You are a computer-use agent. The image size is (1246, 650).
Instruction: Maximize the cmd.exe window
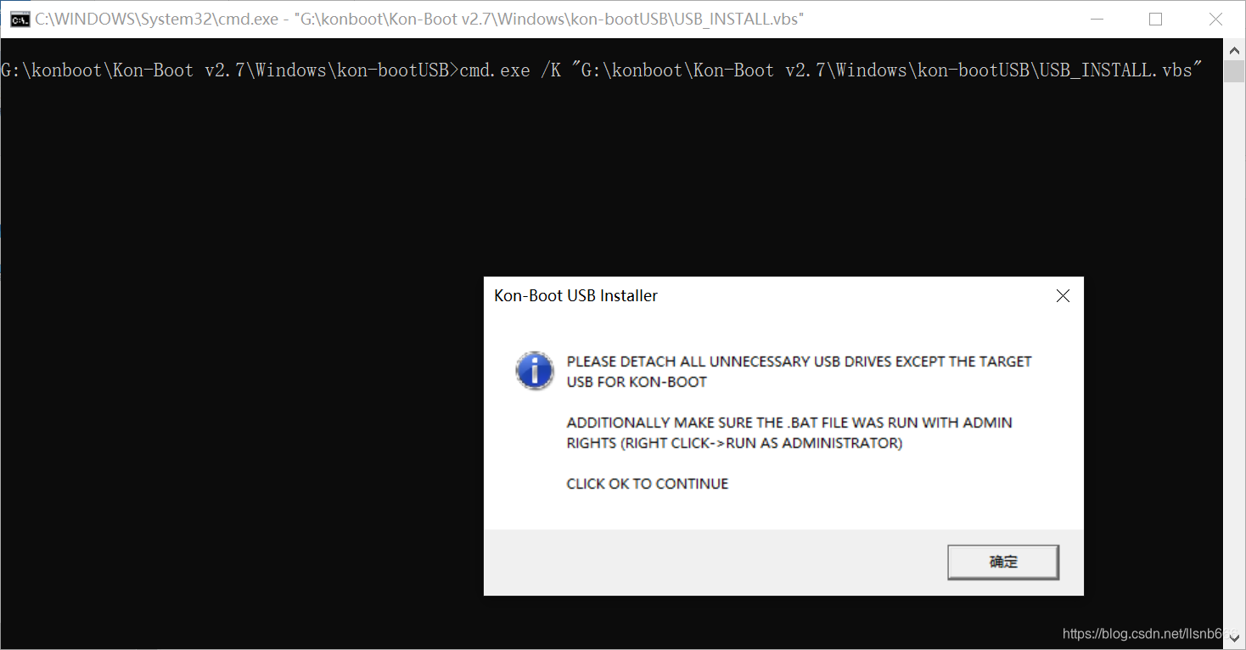tap(1155, 19)
